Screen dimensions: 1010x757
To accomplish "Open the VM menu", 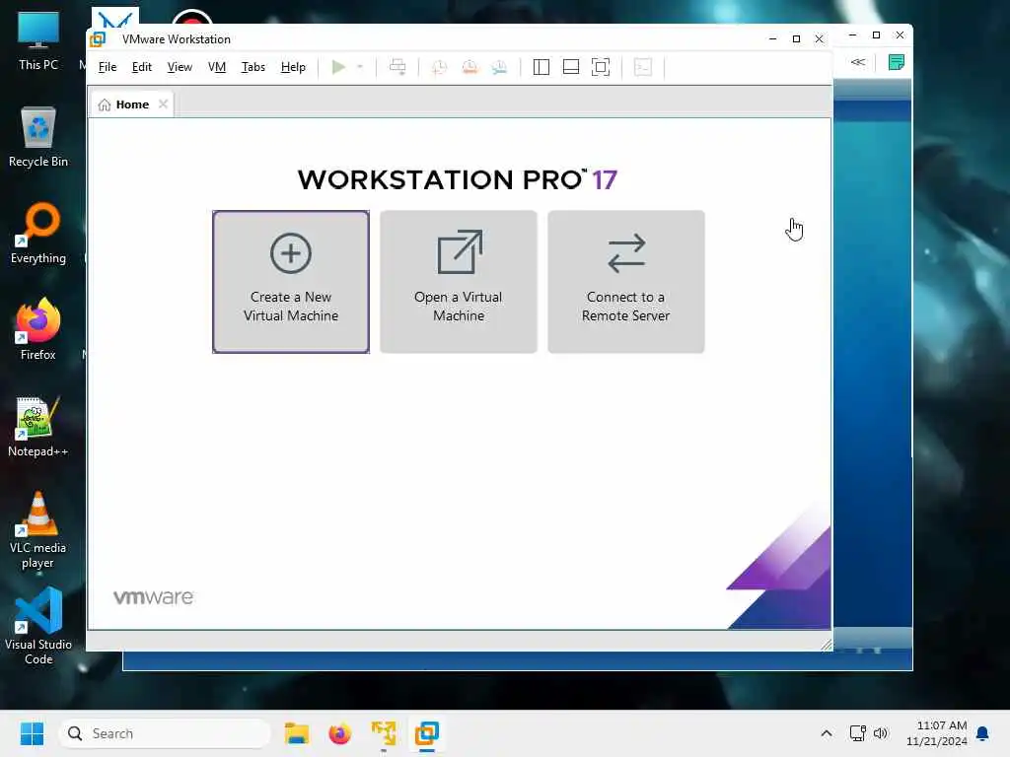I will [x=217, y=67].
